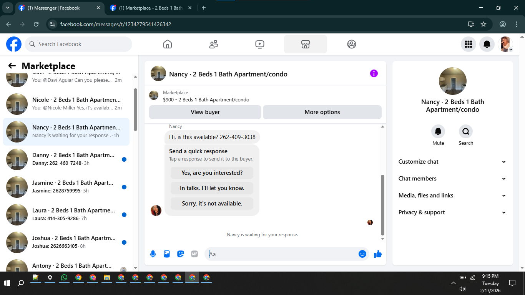Open Settings gear in the taskbar
This screenshot has height=295, width=525.
50,277
